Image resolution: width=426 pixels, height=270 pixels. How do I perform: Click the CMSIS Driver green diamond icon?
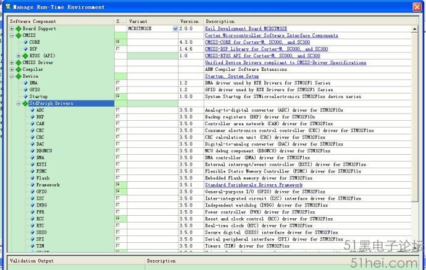tap(19, 62)
